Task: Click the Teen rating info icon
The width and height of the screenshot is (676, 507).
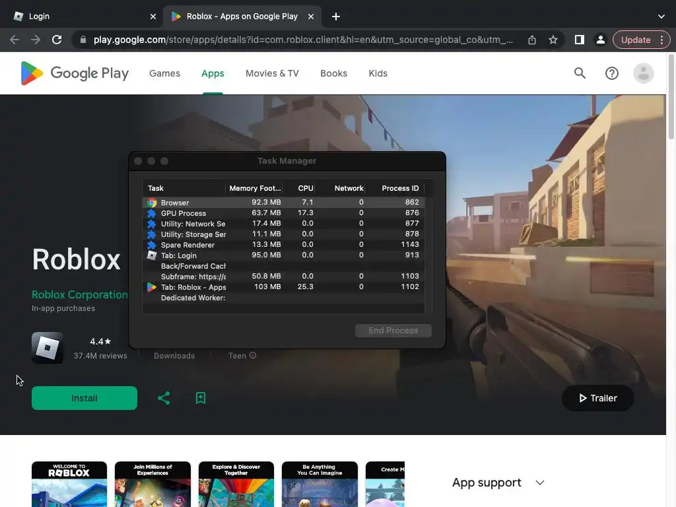Action: (253, 355)
